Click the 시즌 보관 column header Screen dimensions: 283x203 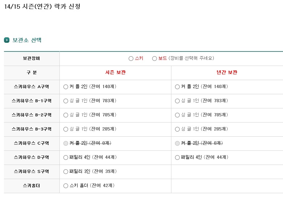(116, 72)
